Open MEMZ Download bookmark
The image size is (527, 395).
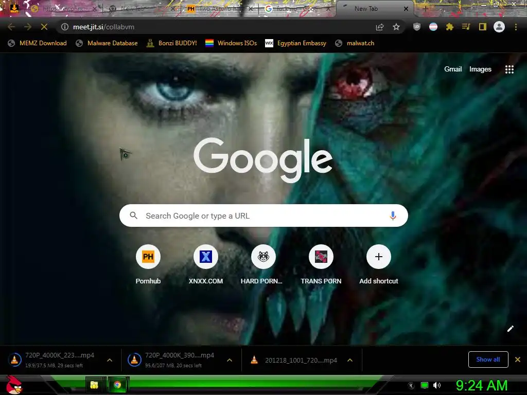(x=37, y=43)
